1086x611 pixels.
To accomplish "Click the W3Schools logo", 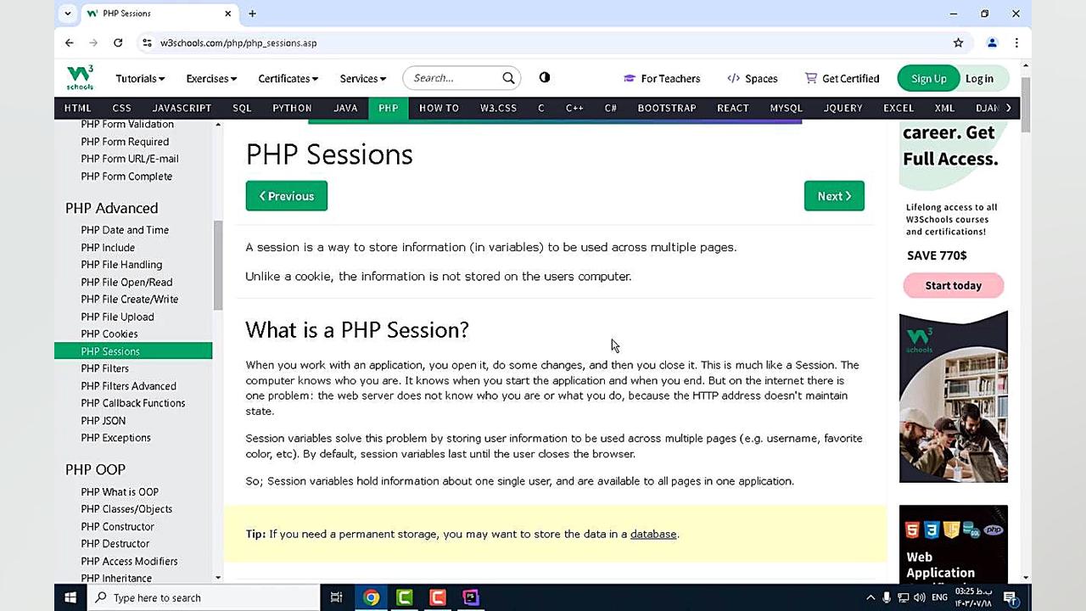I will [x=78, y=77].
